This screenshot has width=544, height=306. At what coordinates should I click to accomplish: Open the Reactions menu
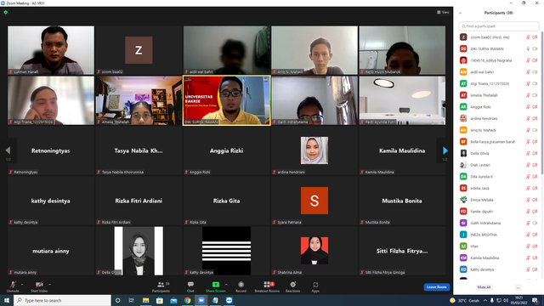[x=292, y=286]
